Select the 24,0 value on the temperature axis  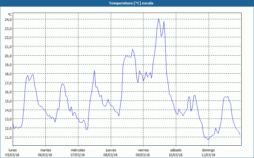coord(8,19)
